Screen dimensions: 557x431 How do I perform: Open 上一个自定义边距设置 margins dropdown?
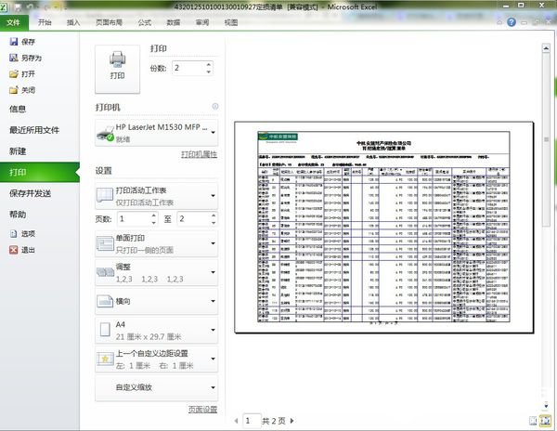click(157, 359)
